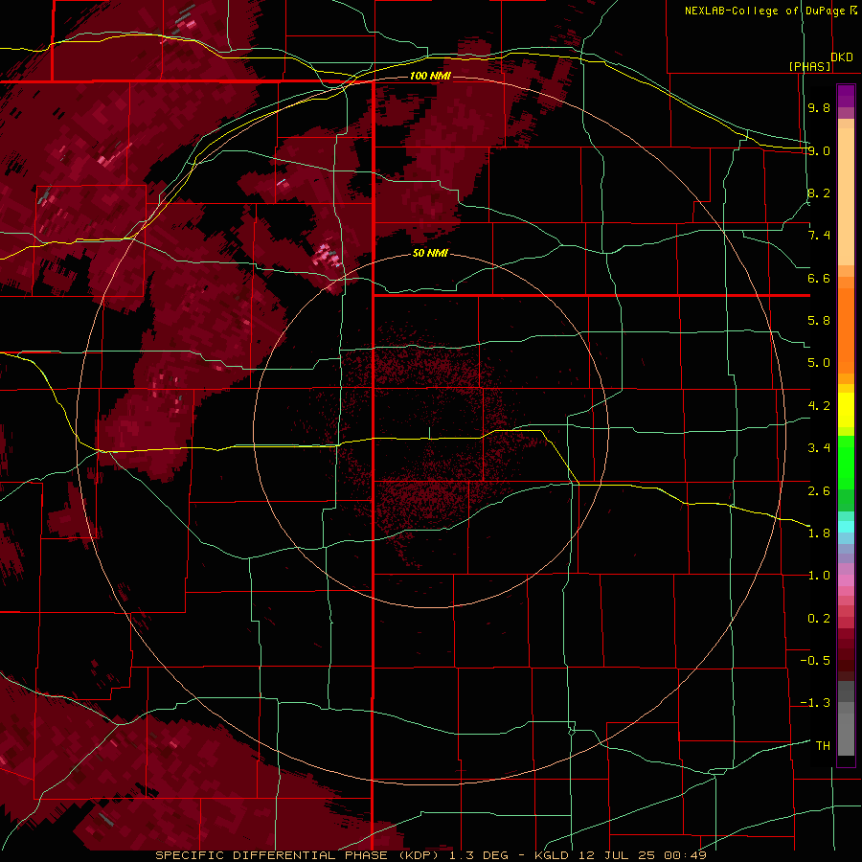Click the KGLD radar site identifier in the caption
The image size is (862, 862).
(551, 855)
